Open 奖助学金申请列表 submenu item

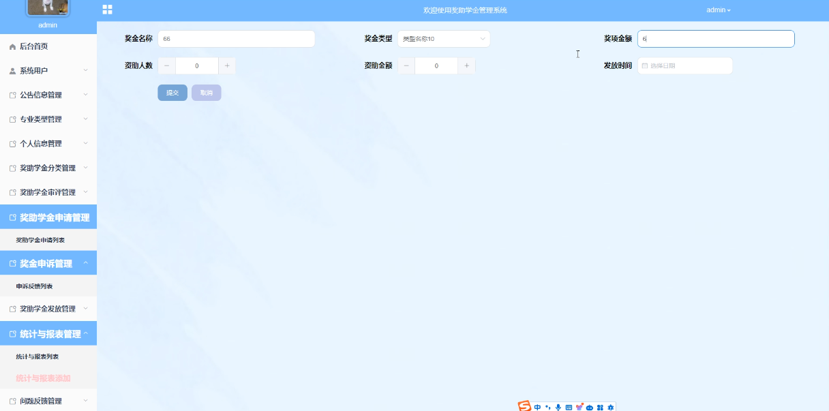48,240
